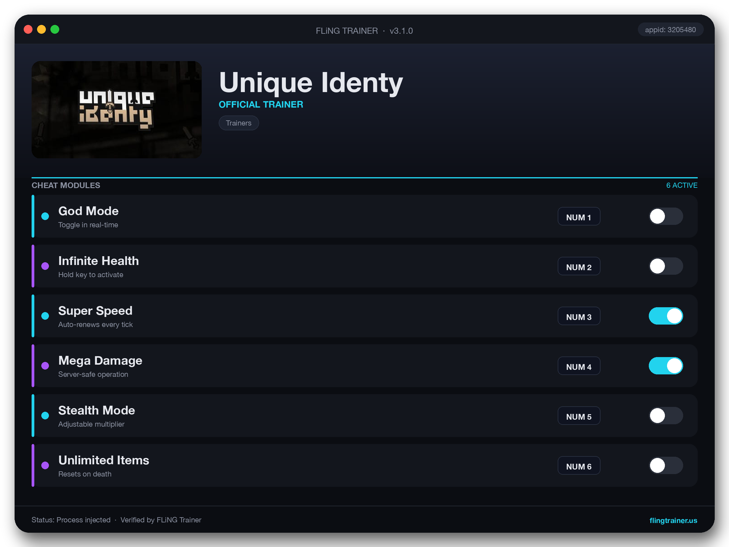Click the CHEAT MODULES section header

coord(66,185)
